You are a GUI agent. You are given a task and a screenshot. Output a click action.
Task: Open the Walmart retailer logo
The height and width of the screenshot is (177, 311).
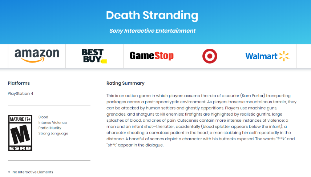click(267, 56)
